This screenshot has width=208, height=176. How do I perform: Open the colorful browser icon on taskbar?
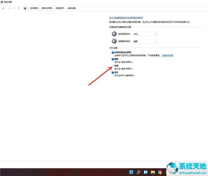pyautogui.click(x=160, y=172)
